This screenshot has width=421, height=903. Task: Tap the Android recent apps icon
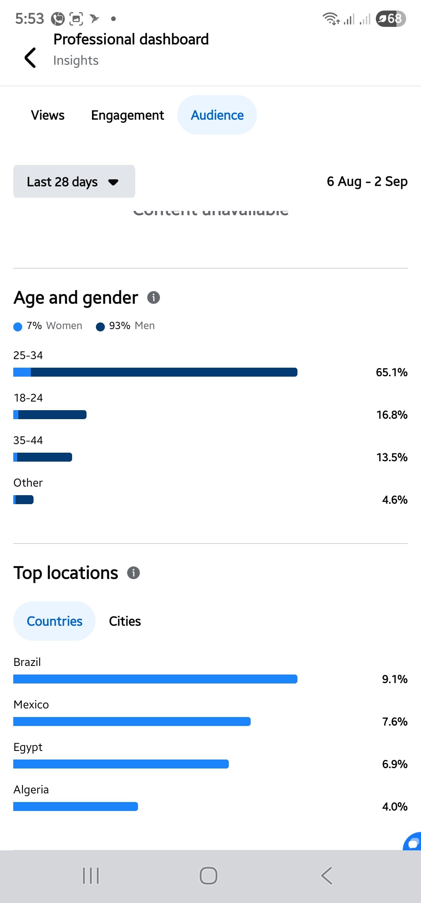(91, 876)
